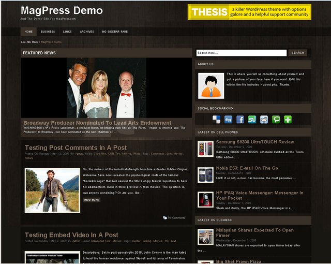Viewport: 331px width, 264px height.
Task: Open the 74 Comments link
Action: pos(176,218)
